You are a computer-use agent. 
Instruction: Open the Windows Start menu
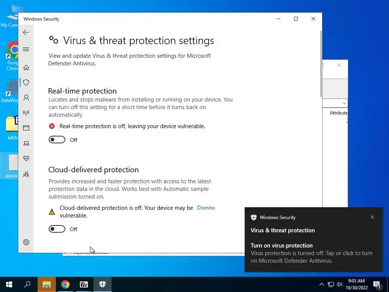click(9, 284)
